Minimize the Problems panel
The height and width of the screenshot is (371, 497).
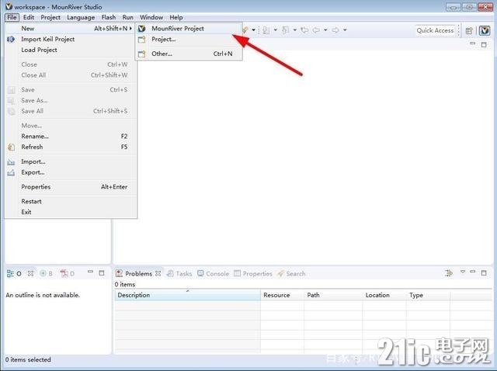coord(473,272)
